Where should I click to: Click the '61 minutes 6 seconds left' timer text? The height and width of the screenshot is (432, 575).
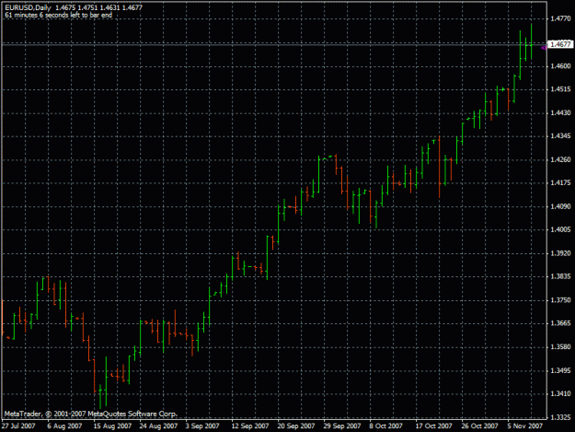point(59,15)
